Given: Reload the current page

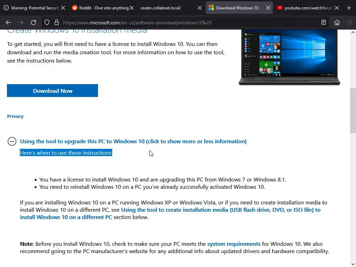Looking at the screenshot, I should 33,23.
